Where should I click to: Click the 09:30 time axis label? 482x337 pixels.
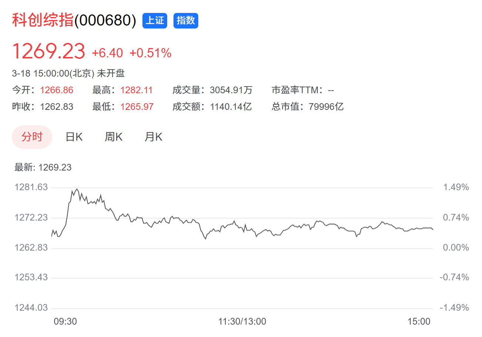click(65, 321)
